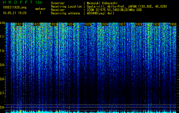Screen dimensions: 179x113
Task: Click the Receiver label
Action: click(x=58, y=10)
